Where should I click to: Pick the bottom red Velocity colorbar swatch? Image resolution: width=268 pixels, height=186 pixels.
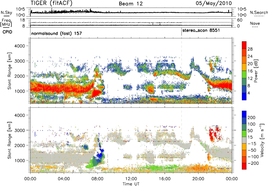click(x=244, y=166)
